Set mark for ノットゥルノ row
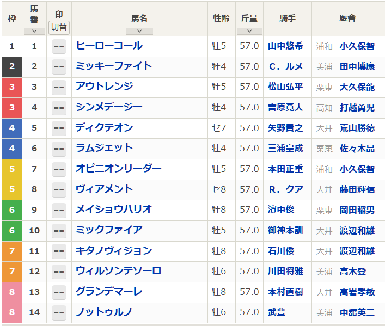This screenshot has height=326, width=385. [x=59, y=312]
